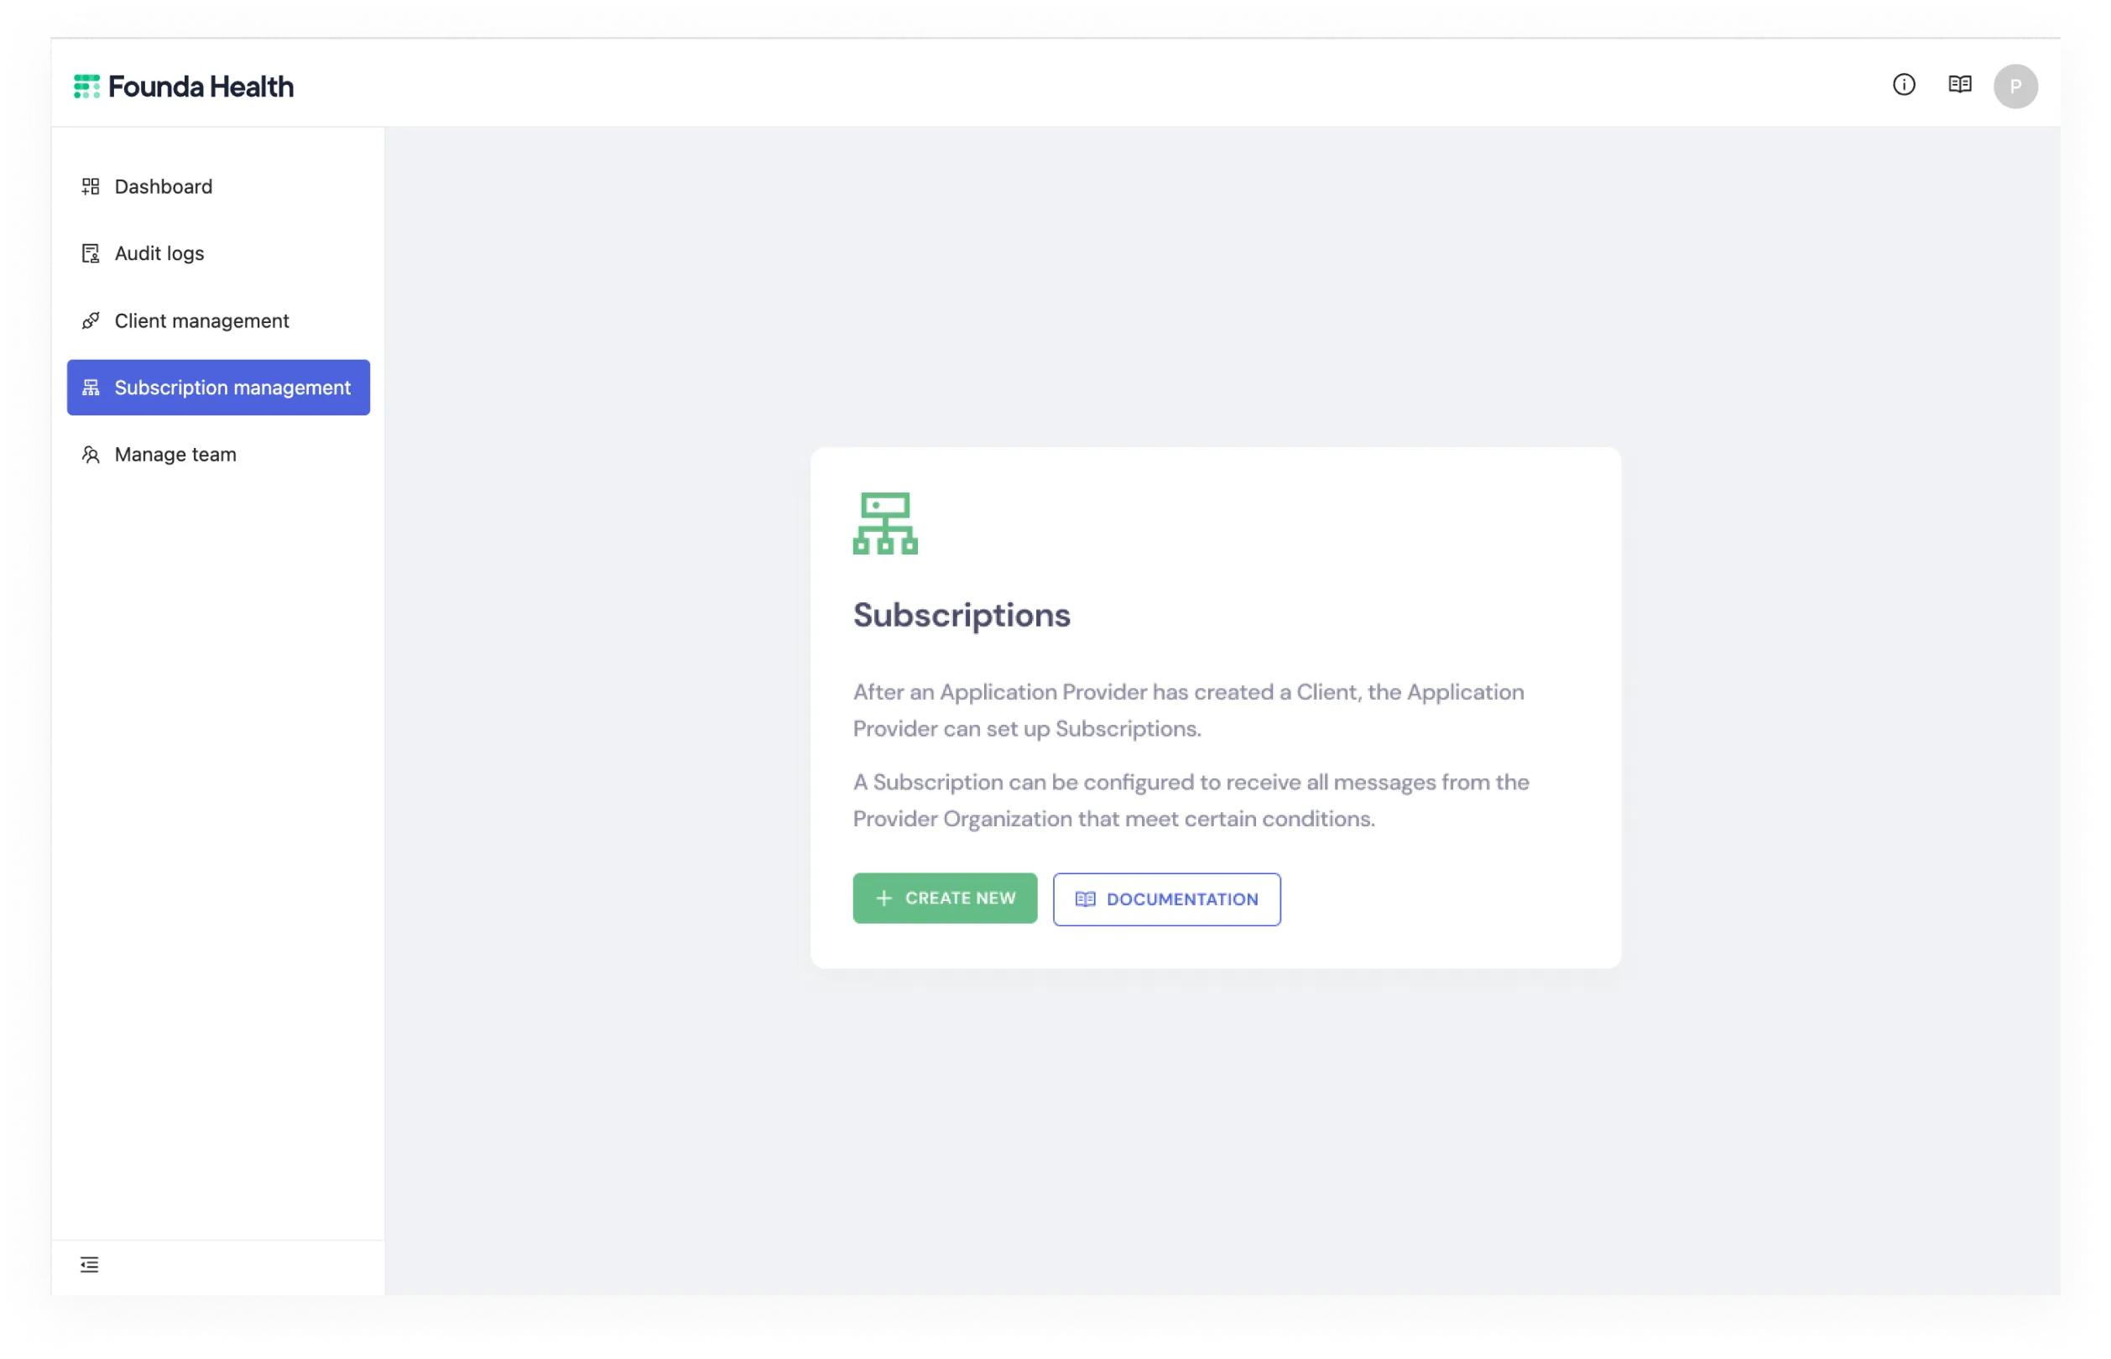Click the Subscription management hierarchy icon
The height and width of the screenshot is (1359, 2111).
[90, 388]
